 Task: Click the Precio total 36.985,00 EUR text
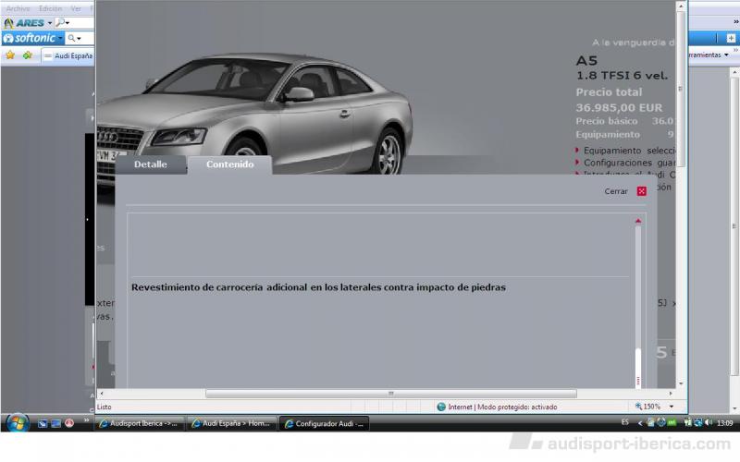point(619,100)
